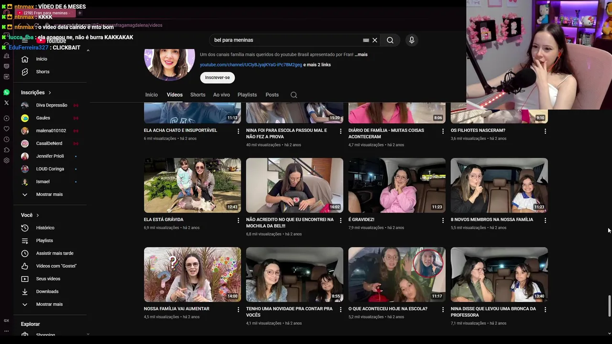
Task: Open the 'CasalDeNerd' subscription channel
Action: (x=50, y=143)
